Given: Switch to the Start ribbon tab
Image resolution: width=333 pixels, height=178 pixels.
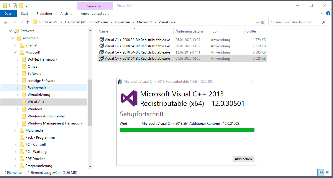Looking at the screenshot, I should coord(24,13).
